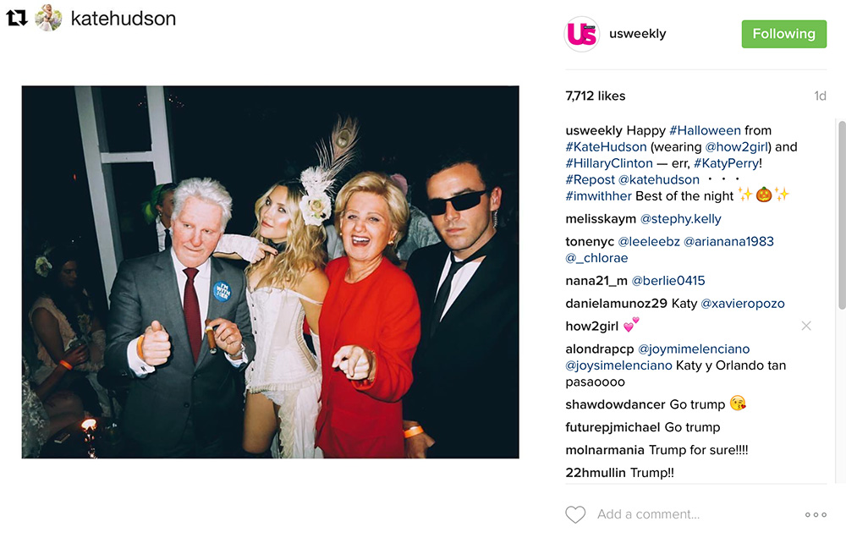846x538 pixels.
Task: Open the #KateHudson hashtag
Action: 606,147
